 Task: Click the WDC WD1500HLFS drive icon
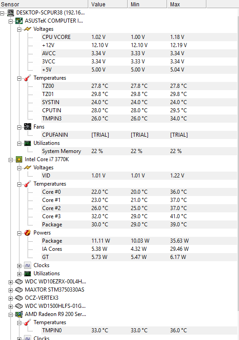pyautogui.click(x=19, y=306)
